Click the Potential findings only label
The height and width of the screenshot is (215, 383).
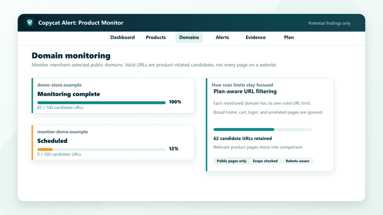[329, 23]
